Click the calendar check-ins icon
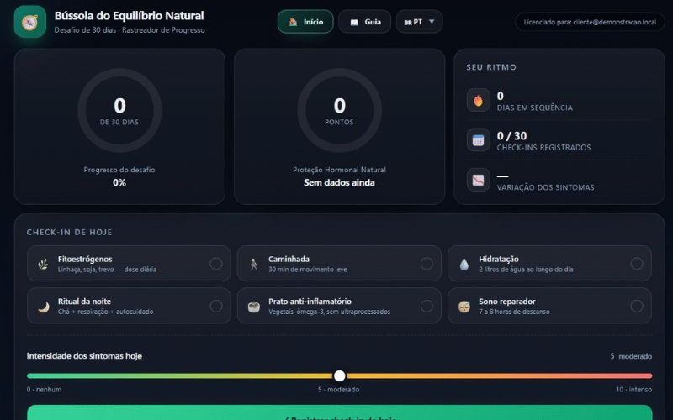 [x=478, y=140]
